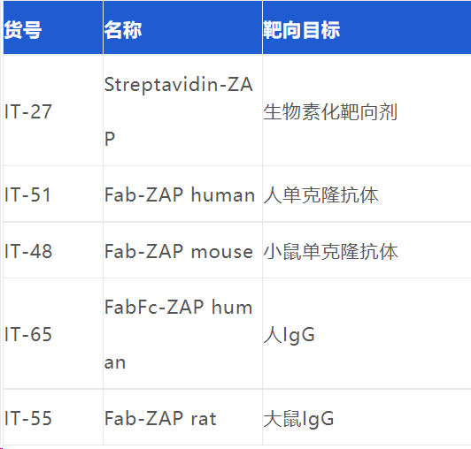Select the IT-55 product code
The image size is (471, 449).
pyautogui.click(x=28, y=418)
